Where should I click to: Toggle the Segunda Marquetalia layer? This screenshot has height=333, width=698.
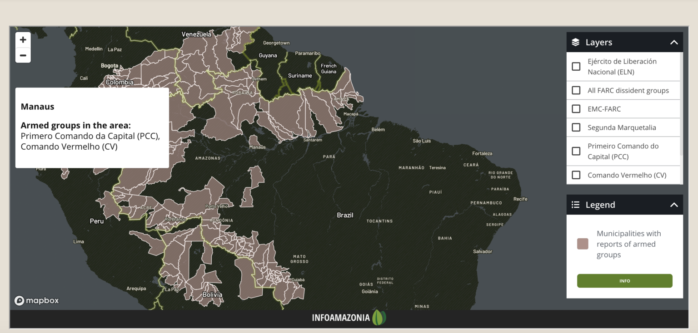(576, 127)
